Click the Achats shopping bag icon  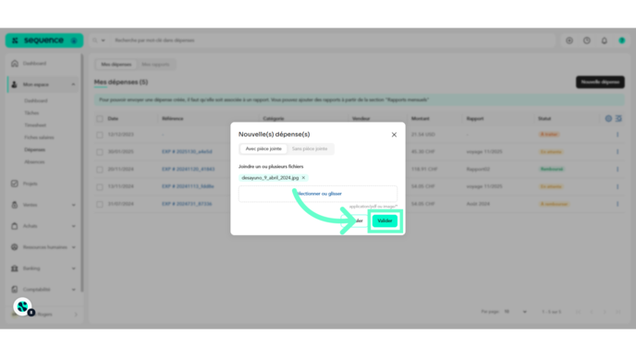[x=15, y=226]
